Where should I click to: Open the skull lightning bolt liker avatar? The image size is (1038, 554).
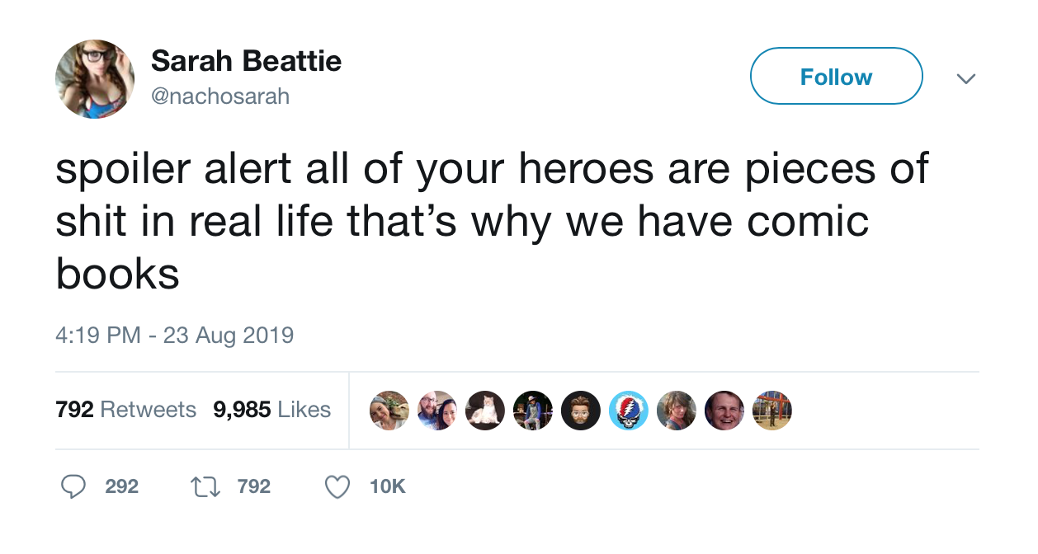[629, 411]
